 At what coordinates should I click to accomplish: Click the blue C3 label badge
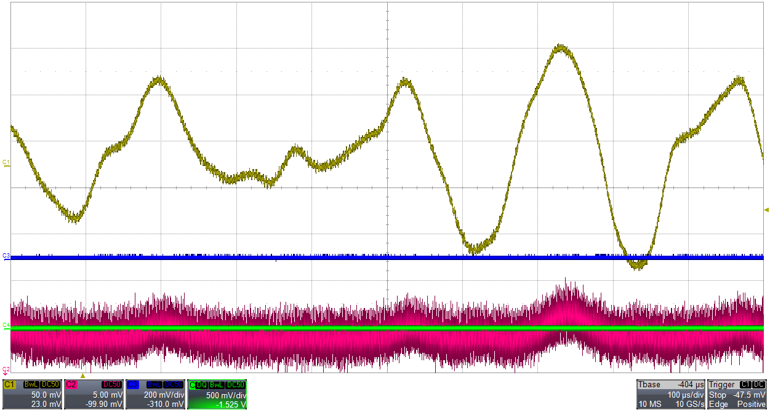[x=133, y=385]
